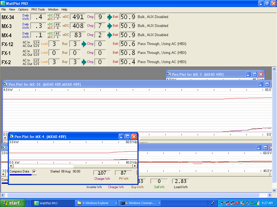The width and height of the screenshot is (277, 207).
Task: Click the teal buy arrow in FX-2 row
Action: [84, 62]
